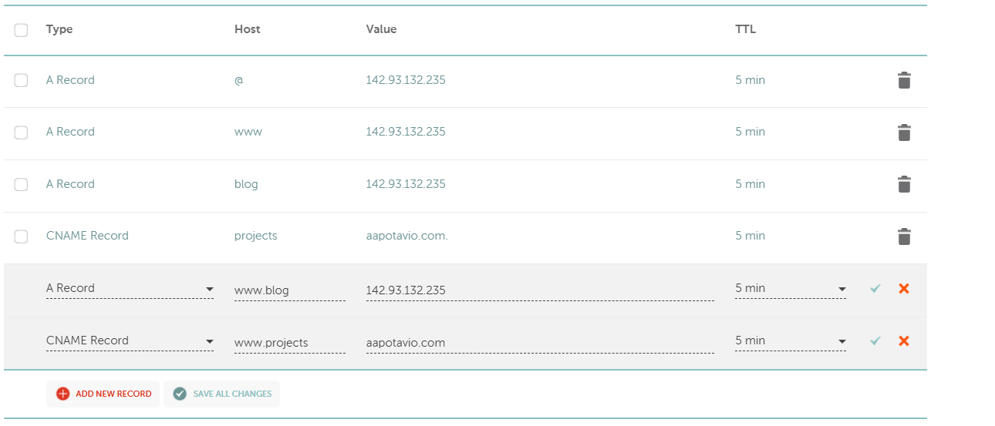Viewport: 995px width, 426px height.
Task: Click trash icon for blog record
Action: point(904,184)
